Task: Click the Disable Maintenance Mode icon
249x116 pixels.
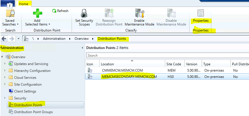Action: pos(171,13)
